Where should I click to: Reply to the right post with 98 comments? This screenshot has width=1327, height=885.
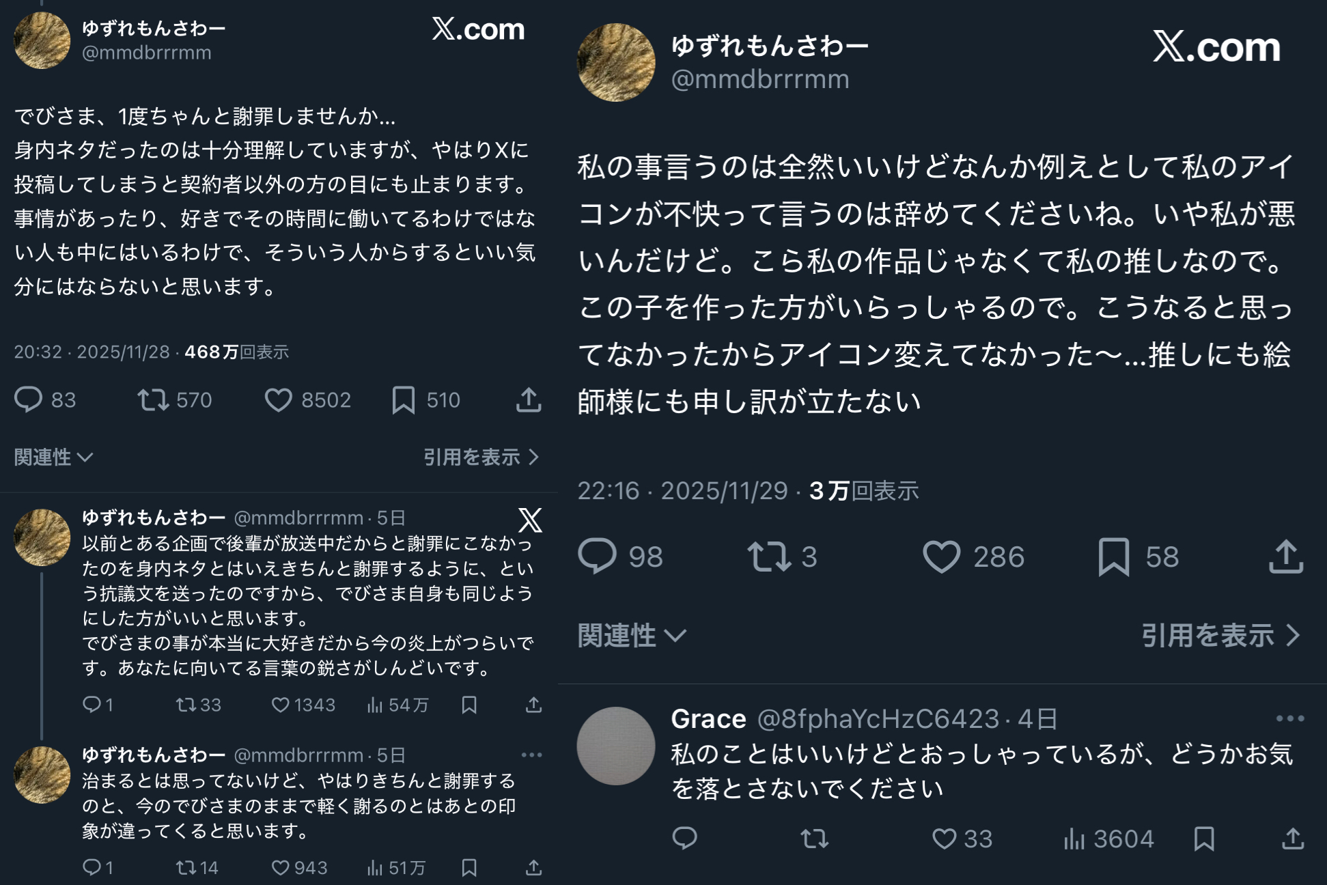[598, 557]
